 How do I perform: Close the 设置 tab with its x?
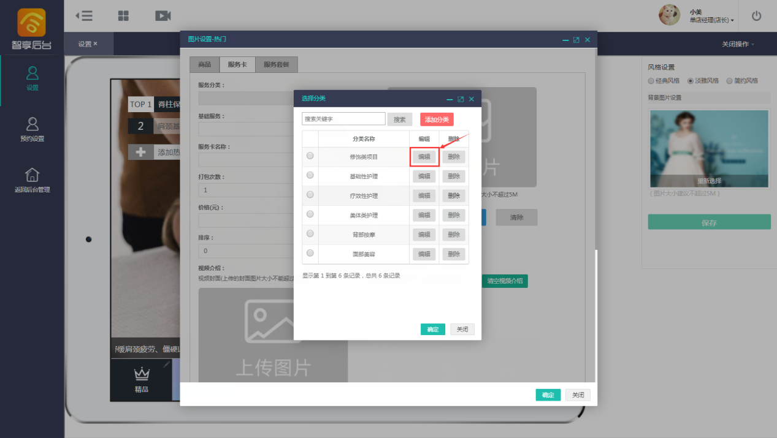click(x=95, y=44)
